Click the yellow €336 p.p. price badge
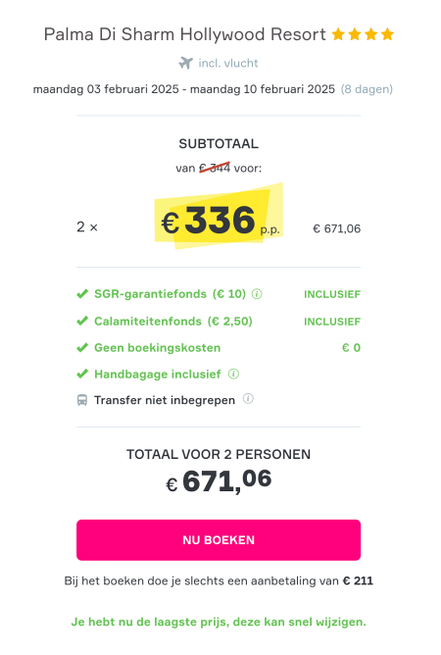441x655 pixels. [x=220, y=218]
